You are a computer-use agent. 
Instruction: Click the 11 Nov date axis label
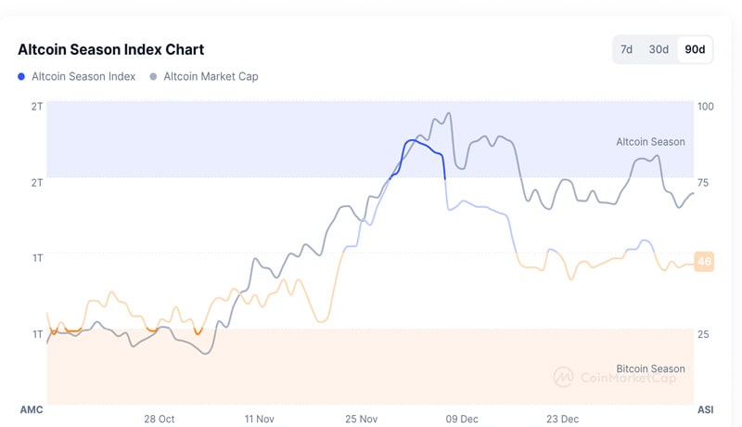tap(260, 419)
